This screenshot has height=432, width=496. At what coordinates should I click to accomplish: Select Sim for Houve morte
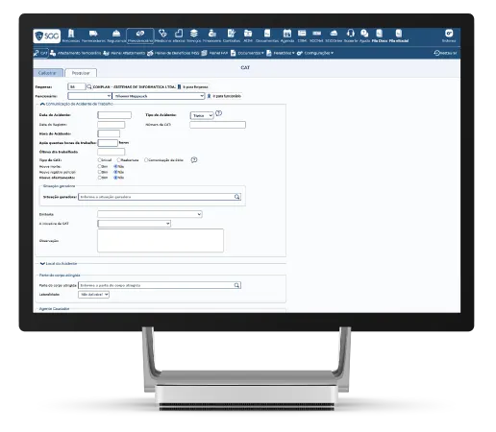100,166
